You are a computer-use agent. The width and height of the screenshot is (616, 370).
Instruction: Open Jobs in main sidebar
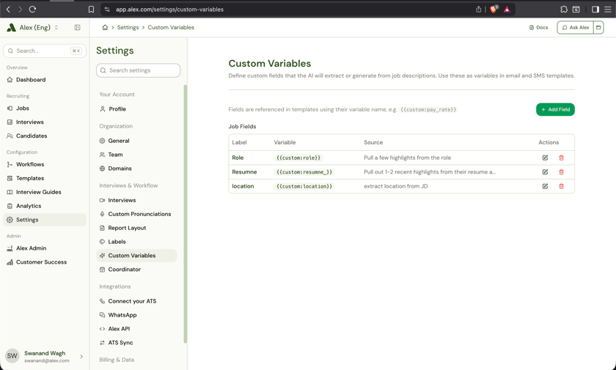click(45, 108)
